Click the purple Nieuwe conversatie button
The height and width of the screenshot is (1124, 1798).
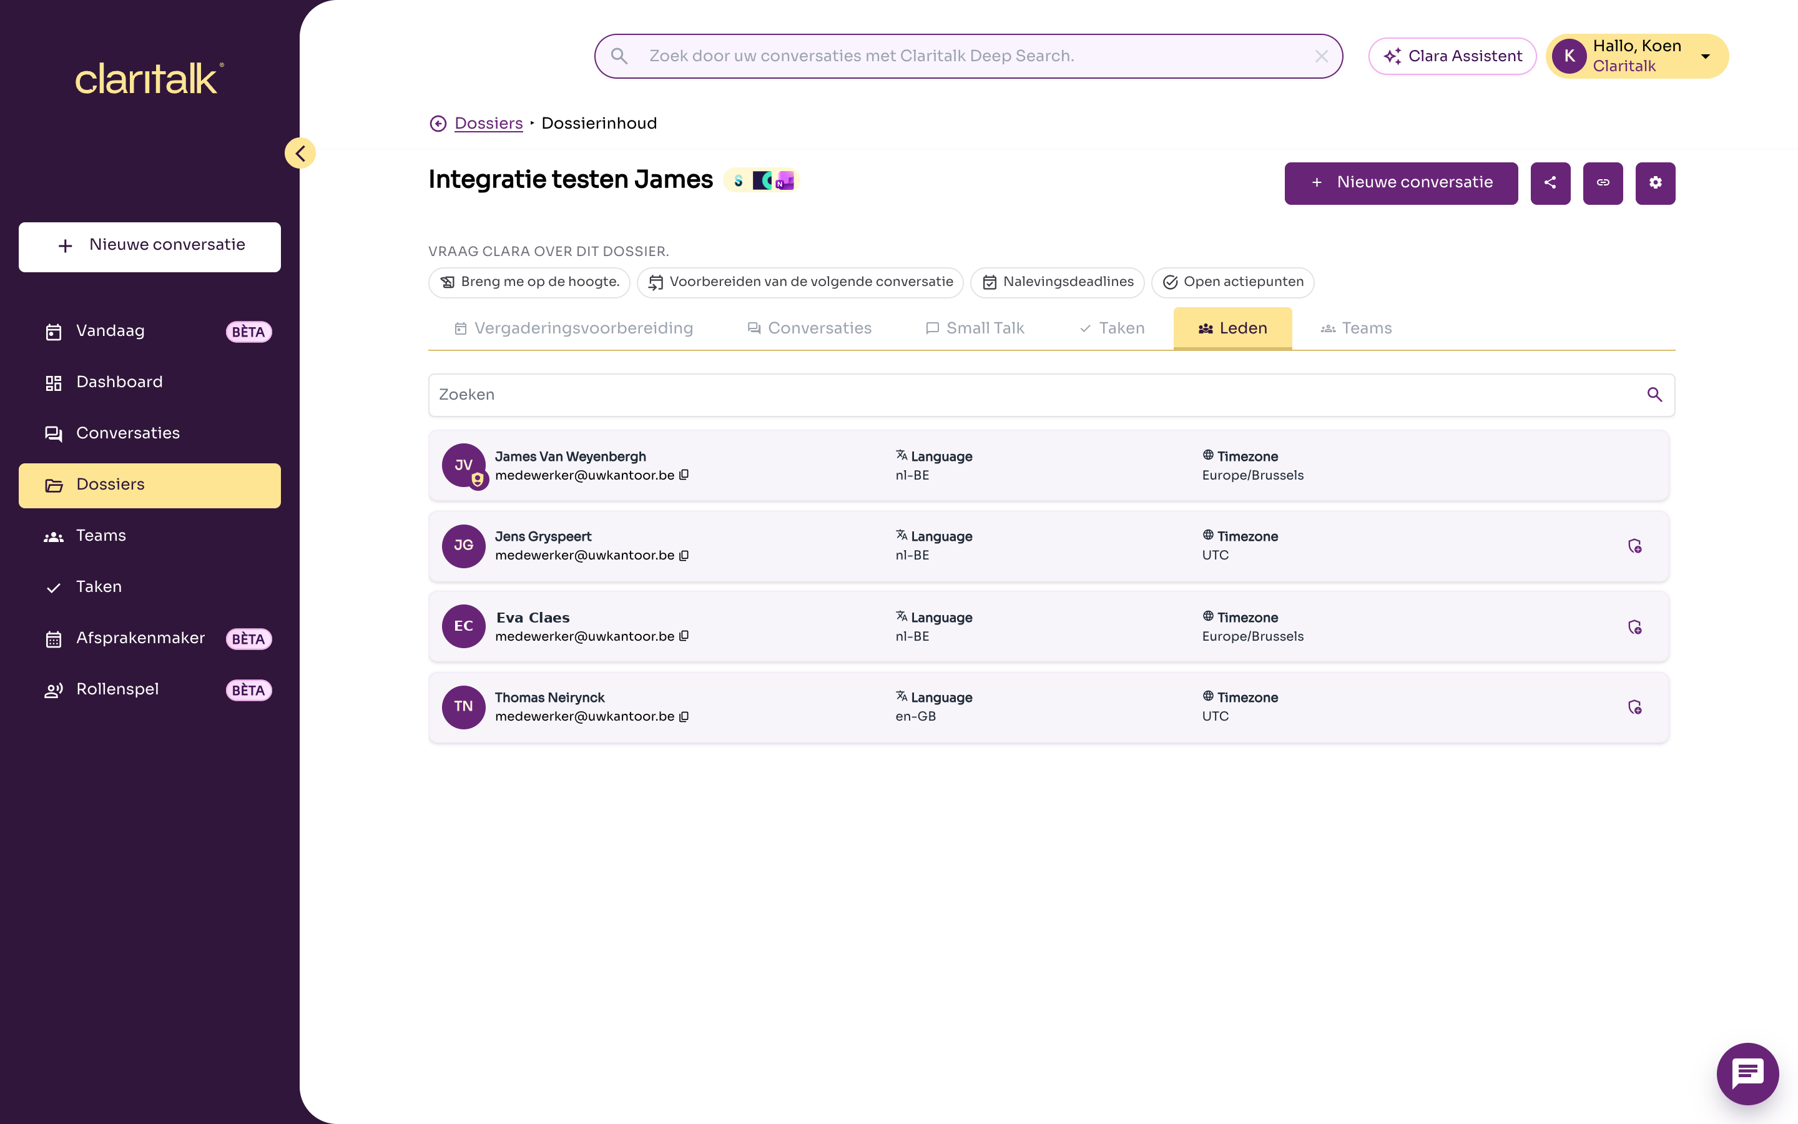(1401, 183)
